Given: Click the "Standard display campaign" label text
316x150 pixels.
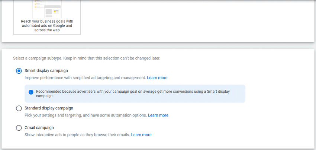Looking at the screenshot, I should click(49, 108).
